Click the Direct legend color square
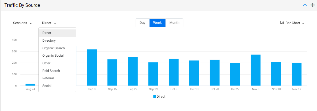317x111 pixels. [x=155, y=97]
